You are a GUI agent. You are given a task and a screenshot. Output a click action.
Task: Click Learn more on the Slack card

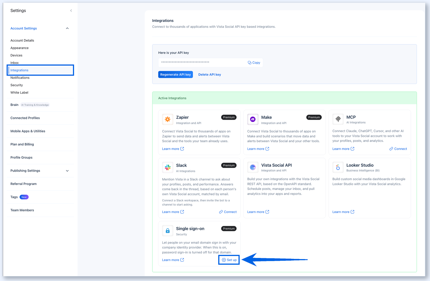173,212
